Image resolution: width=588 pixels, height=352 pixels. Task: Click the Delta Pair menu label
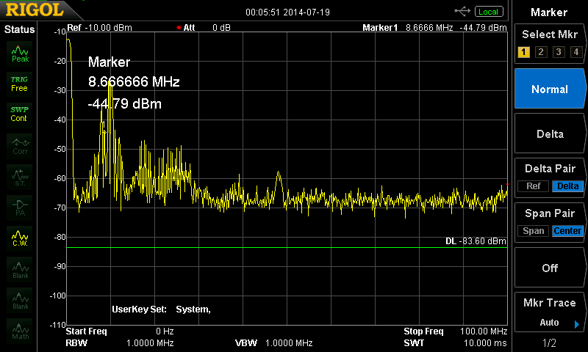click(550, 169)
